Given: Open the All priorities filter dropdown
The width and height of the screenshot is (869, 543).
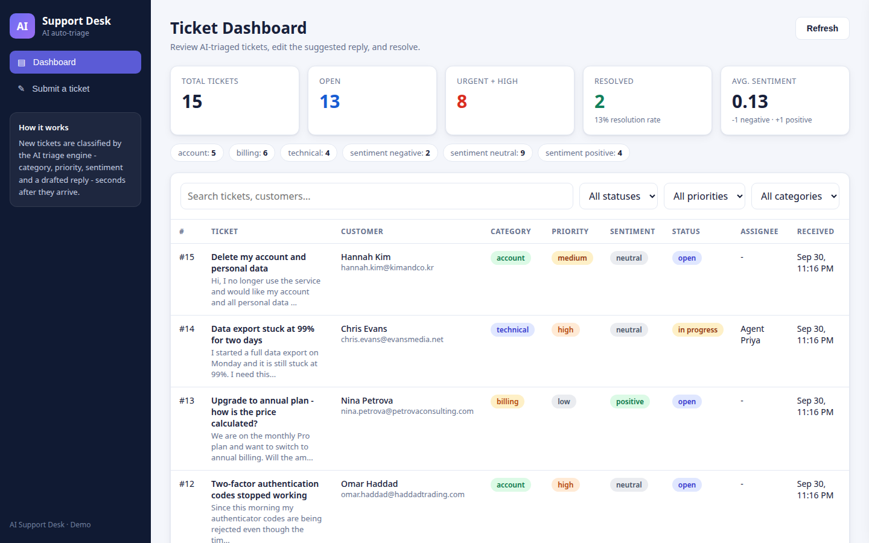Looking at the screenshot, I should tap(704, 196).
